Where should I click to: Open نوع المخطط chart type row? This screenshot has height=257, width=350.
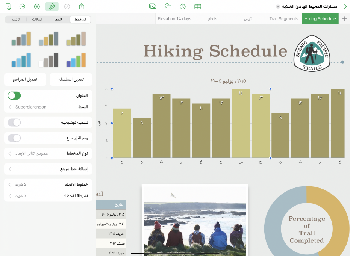48,153
